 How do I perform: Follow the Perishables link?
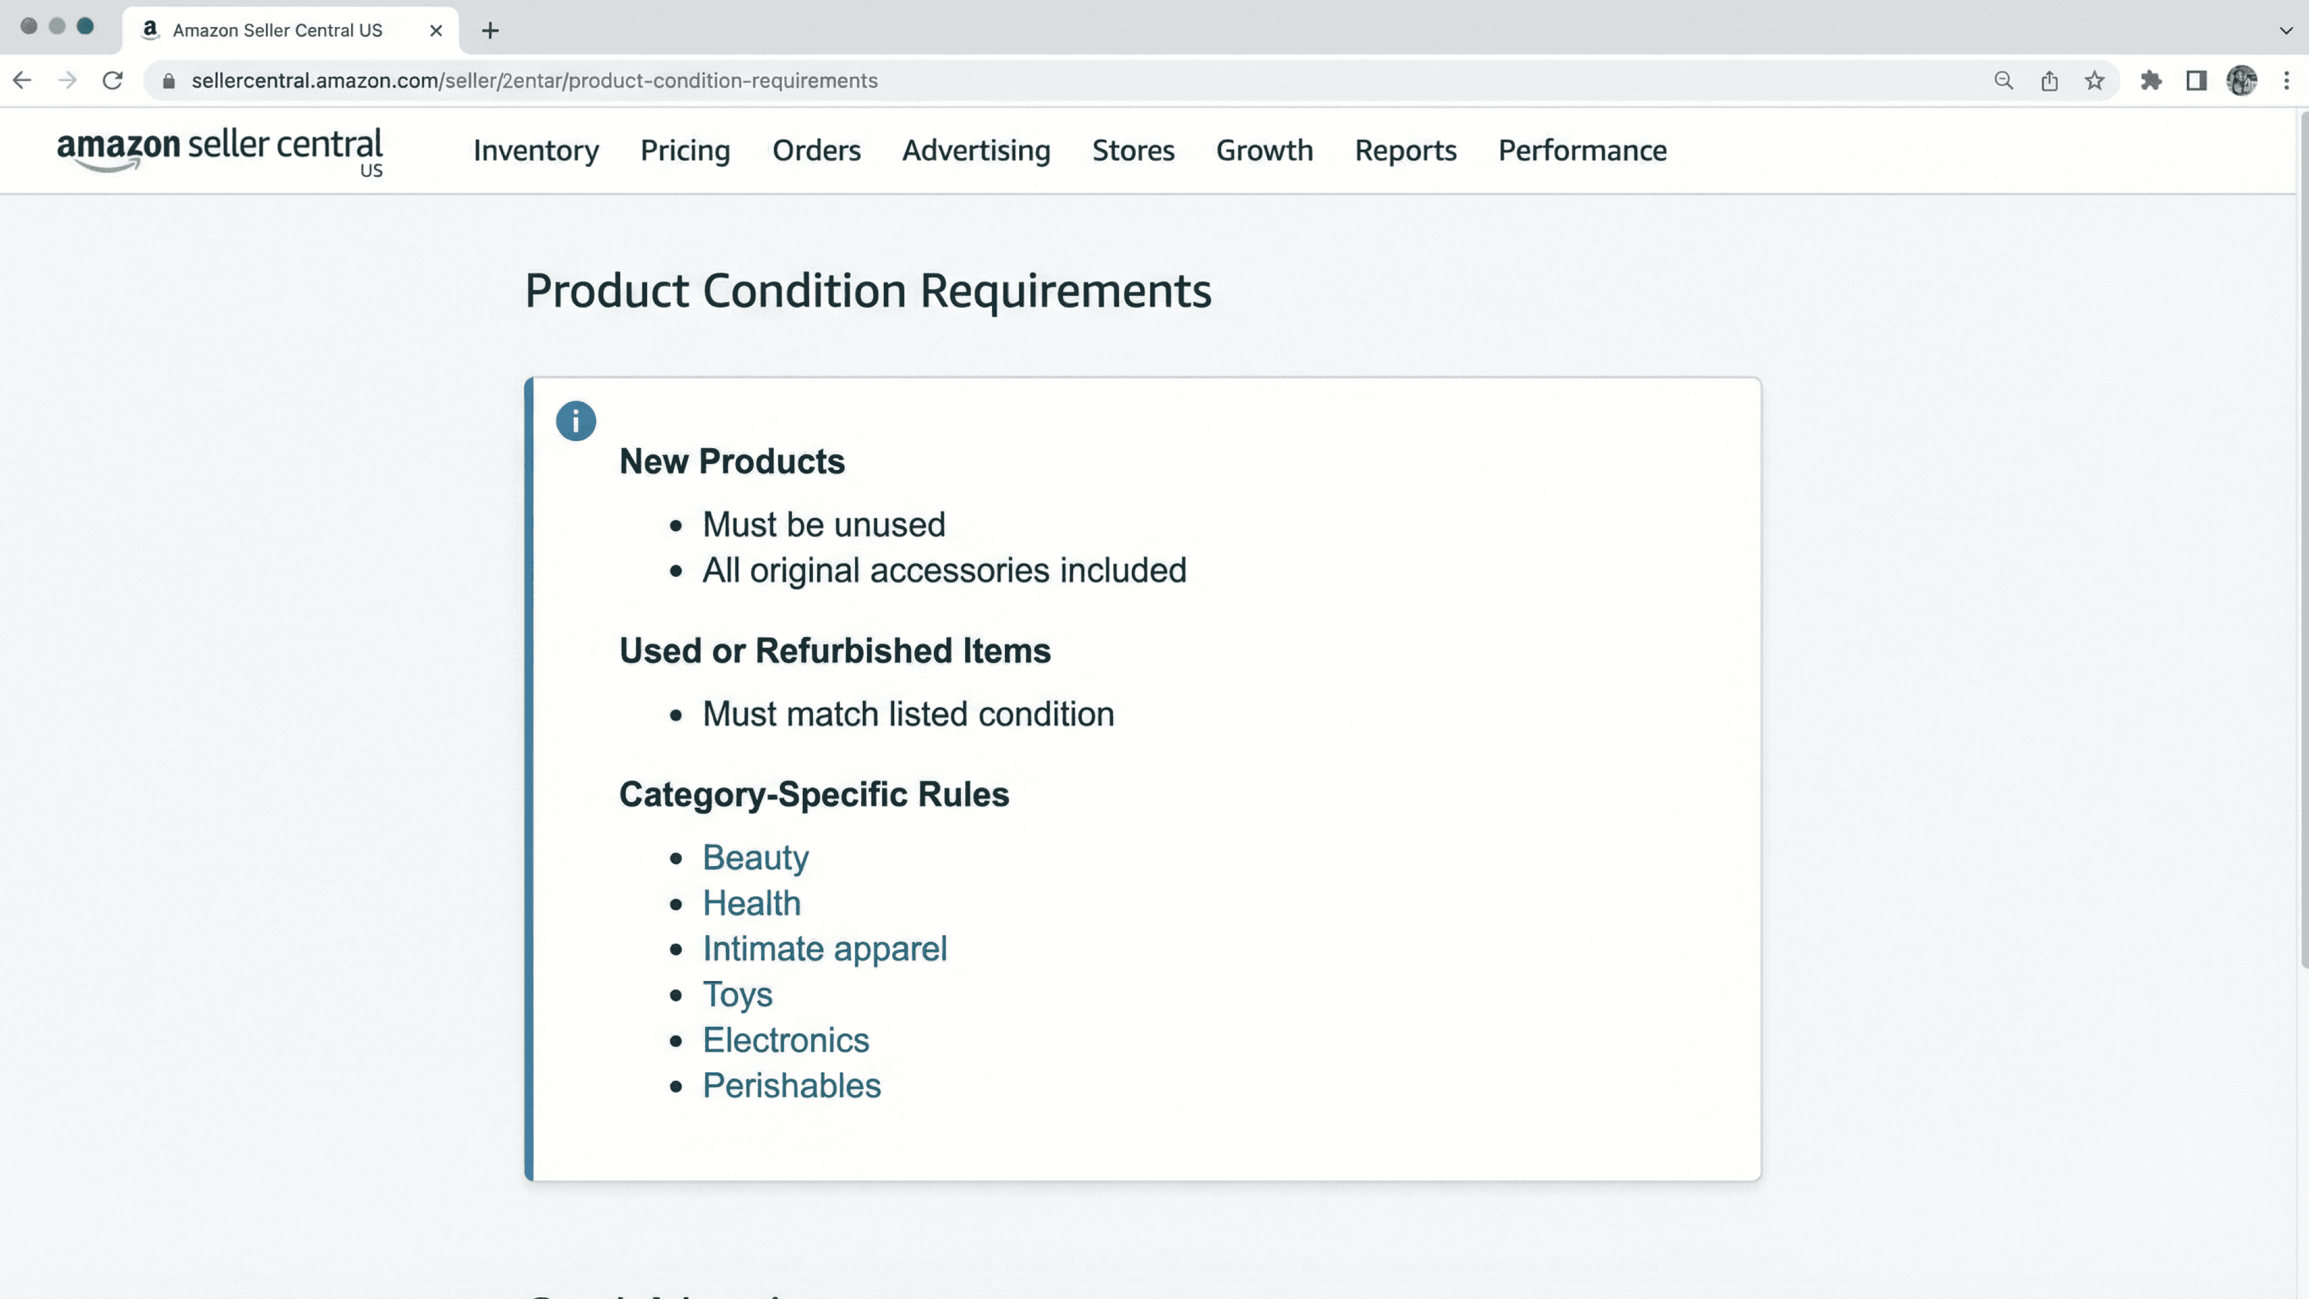791,1086
